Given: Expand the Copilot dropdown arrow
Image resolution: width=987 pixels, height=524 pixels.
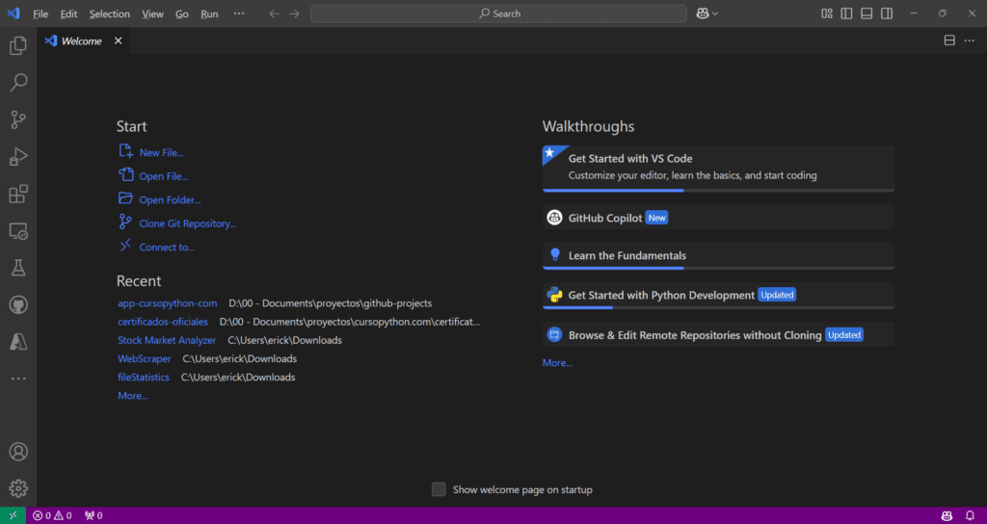Looking at the screenshot, I should click(715, 13).
